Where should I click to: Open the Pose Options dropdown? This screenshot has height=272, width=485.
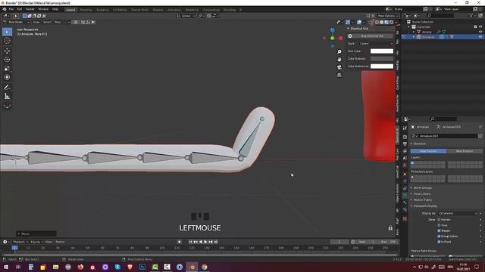tap(388, 16)
